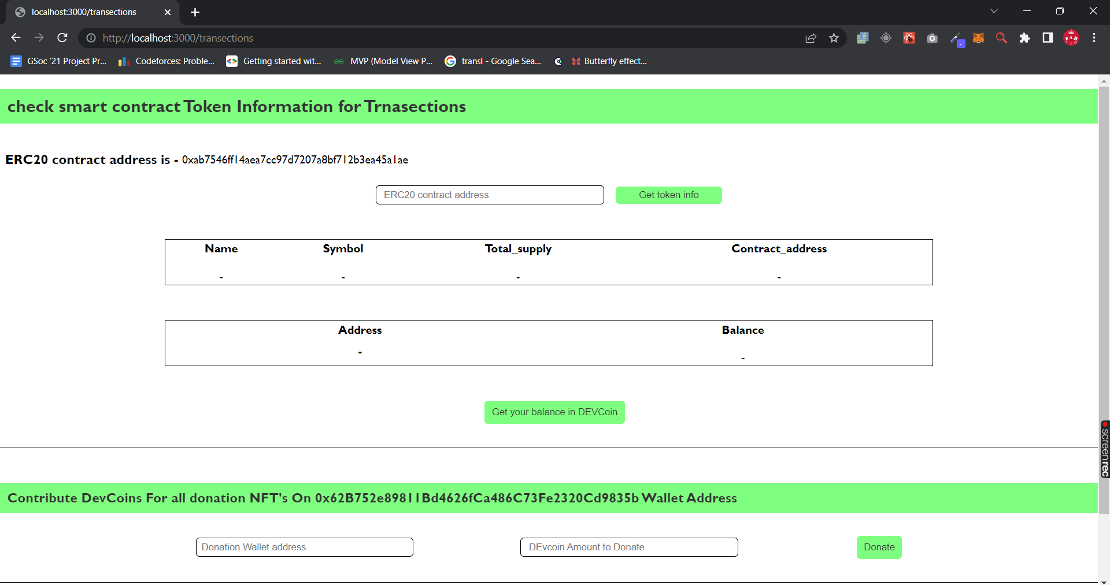
Task: Reload the page with refresh icon
Action: tap(62, 38)
